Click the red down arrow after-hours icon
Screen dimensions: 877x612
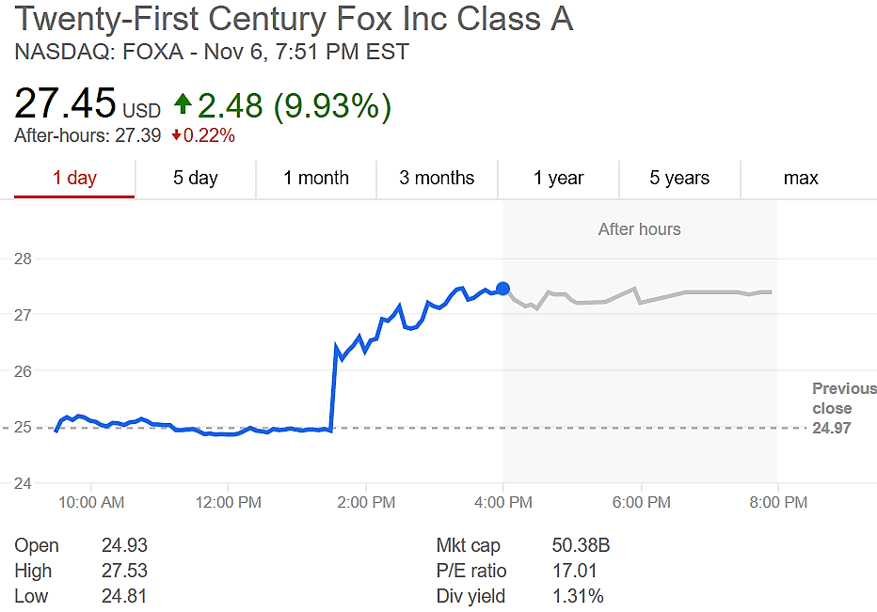click(176, 136)
